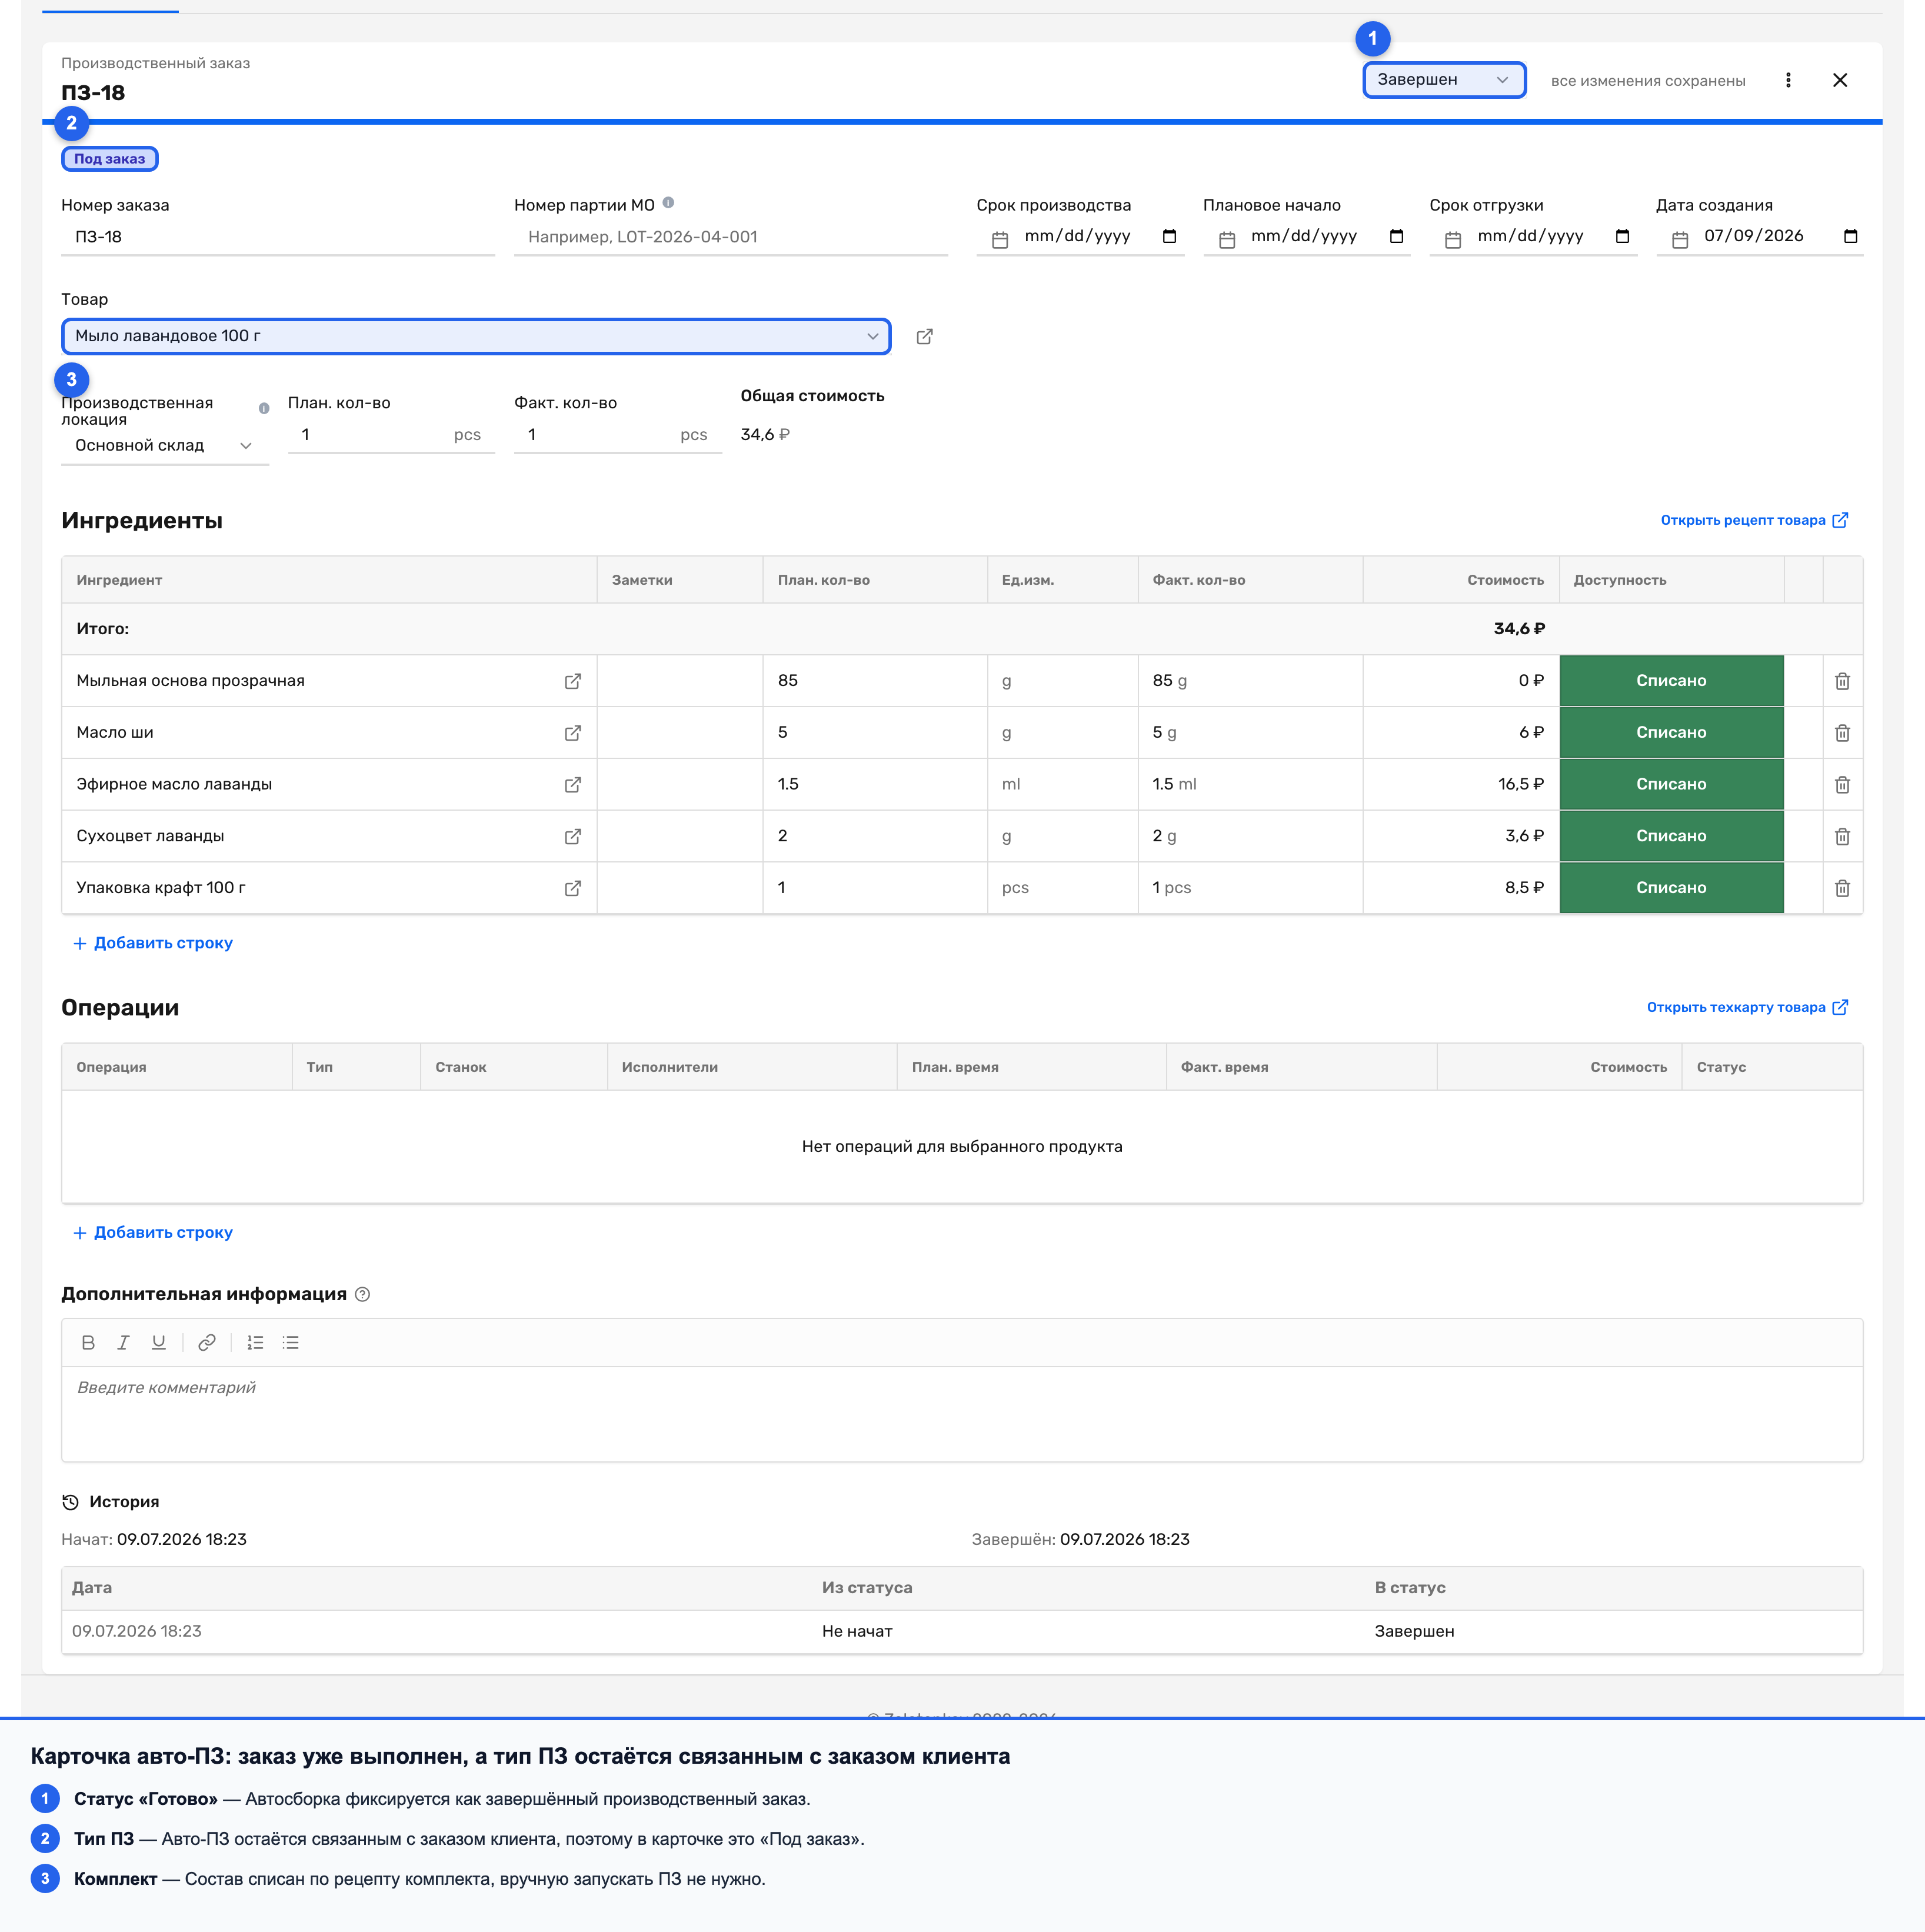Image resolution: width=1925 pixels, height=1932 pixels.
Task: Click history row 09.07.2026 18:23
Action: pos(962,1631)
